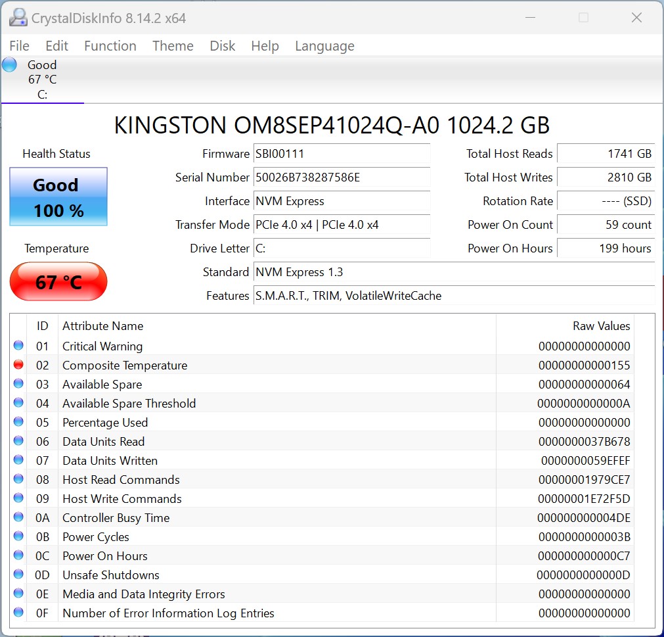Click the Total Host Reads value 1741 GB

[606, 153]
